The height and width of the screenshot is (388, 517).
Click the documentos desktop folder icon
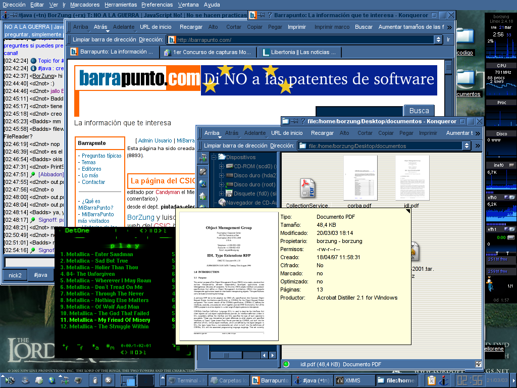point(465,78)
